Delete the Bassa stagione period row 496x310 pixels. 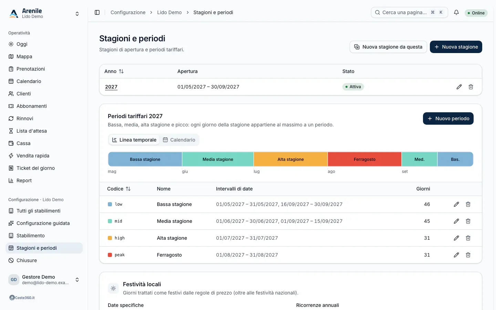468,204
